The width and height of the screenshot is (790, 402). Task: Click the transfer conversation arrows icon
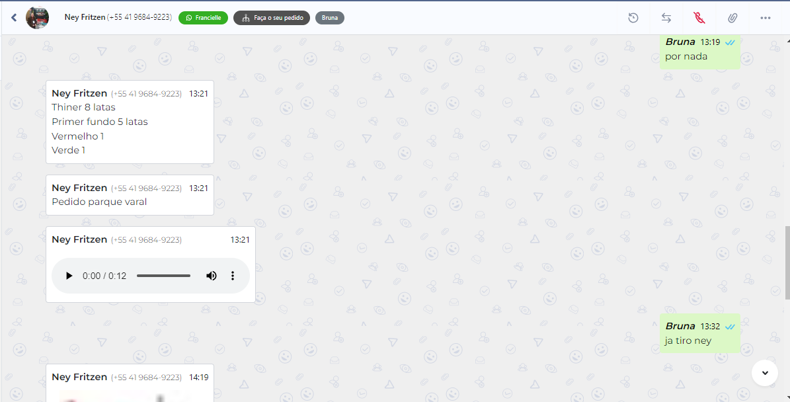[x=666, y=18]
